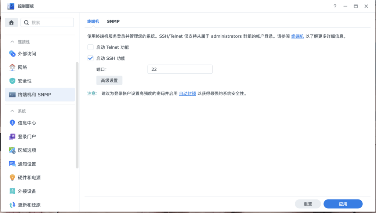Enable the Telnet feature checkbox
Viewport: 376px width, 213px height.
[x=90, y=47]
